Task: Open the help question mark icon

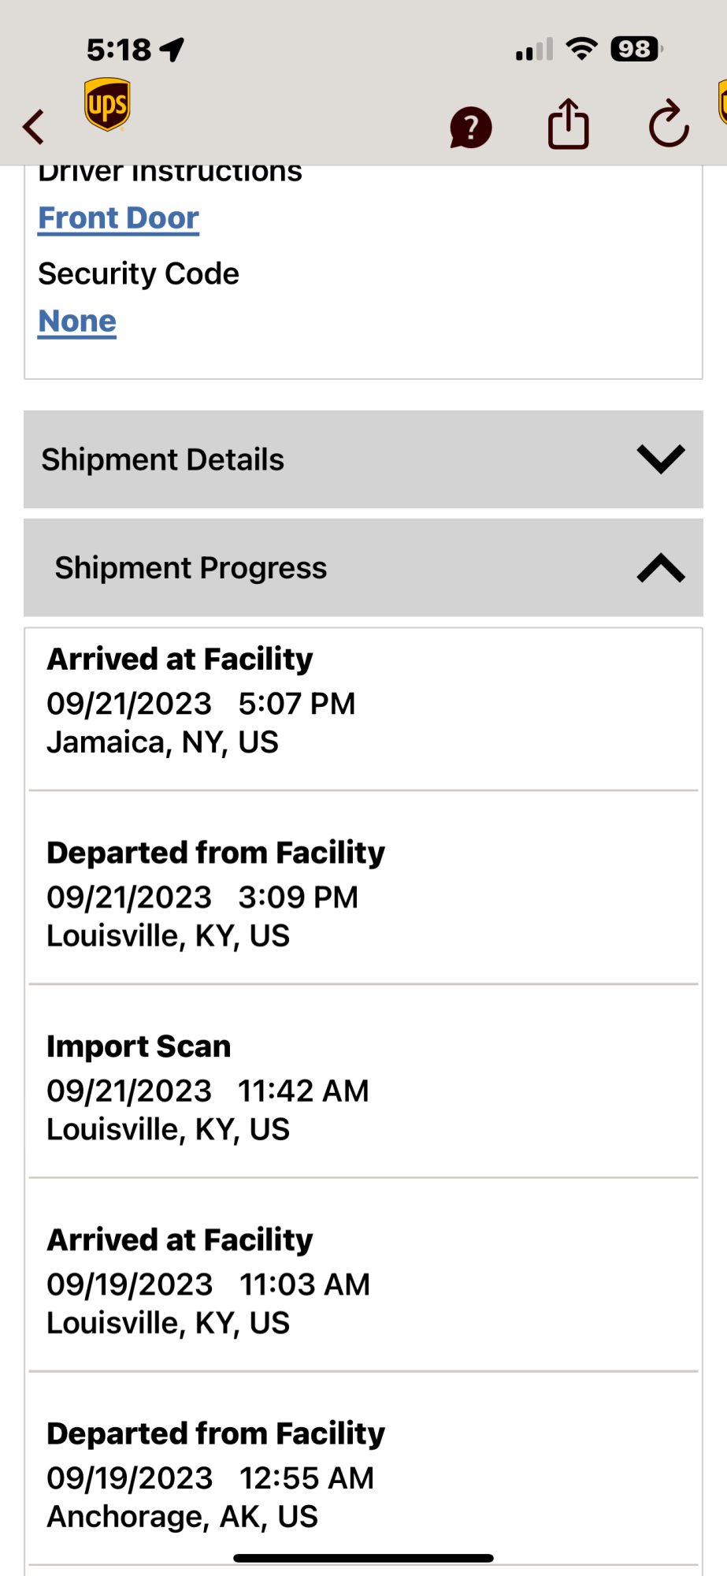Action: [471, 127]
